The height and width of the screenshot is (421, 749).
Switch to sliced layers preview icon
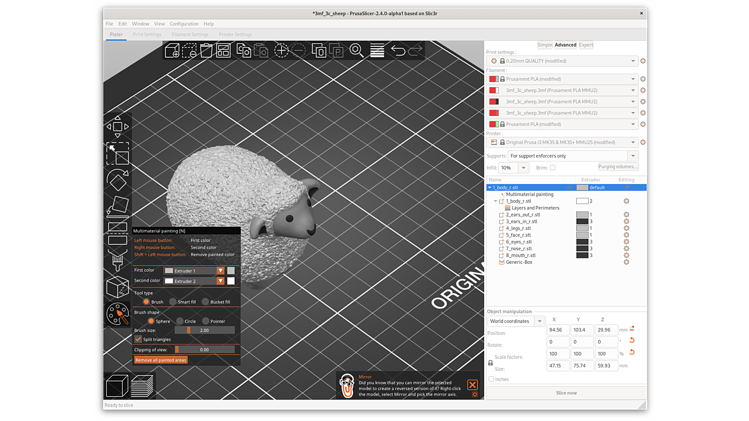tap(142, 386)
